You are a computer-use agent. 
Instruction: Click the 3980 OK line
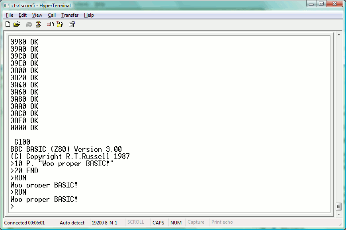(24, 42)
